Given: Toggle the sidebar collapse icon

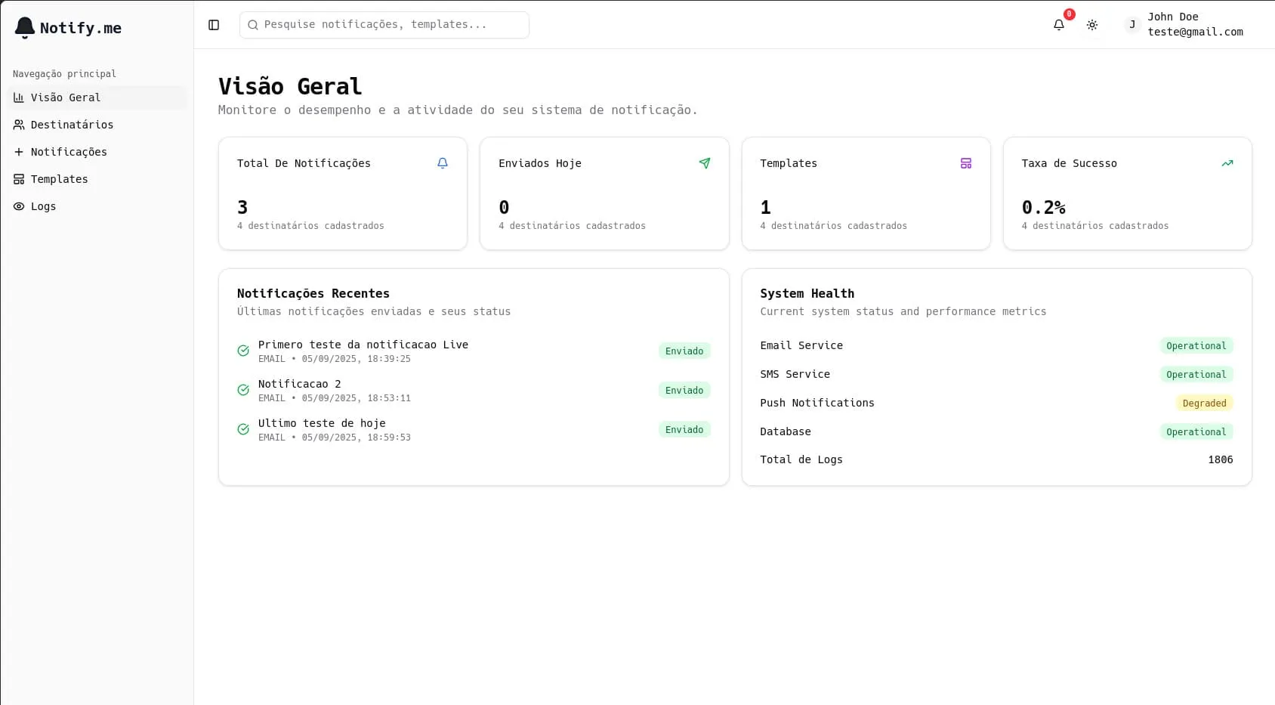Looking at the screenshot, I should [214, 25].
